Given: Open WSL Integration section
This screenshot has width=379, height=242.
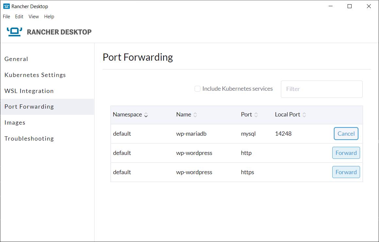Looking at the screenshot, I should click(x=47, y=91).
